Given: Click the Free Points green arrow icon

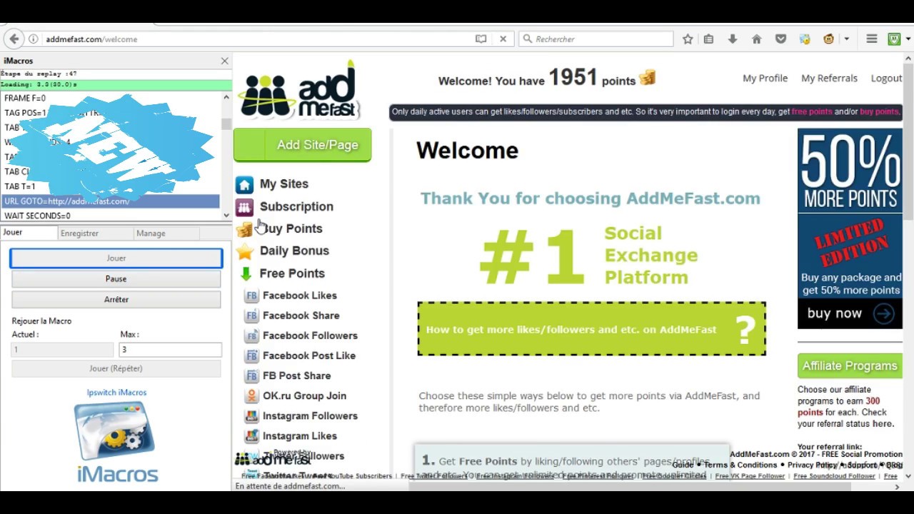Looking at the screenshot, I should pyautogui.click(x=245, y=273).
